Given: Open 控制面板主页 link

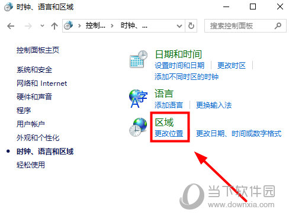Looking at the screenshot, I should pyautogui.click(x=38, y=50).
